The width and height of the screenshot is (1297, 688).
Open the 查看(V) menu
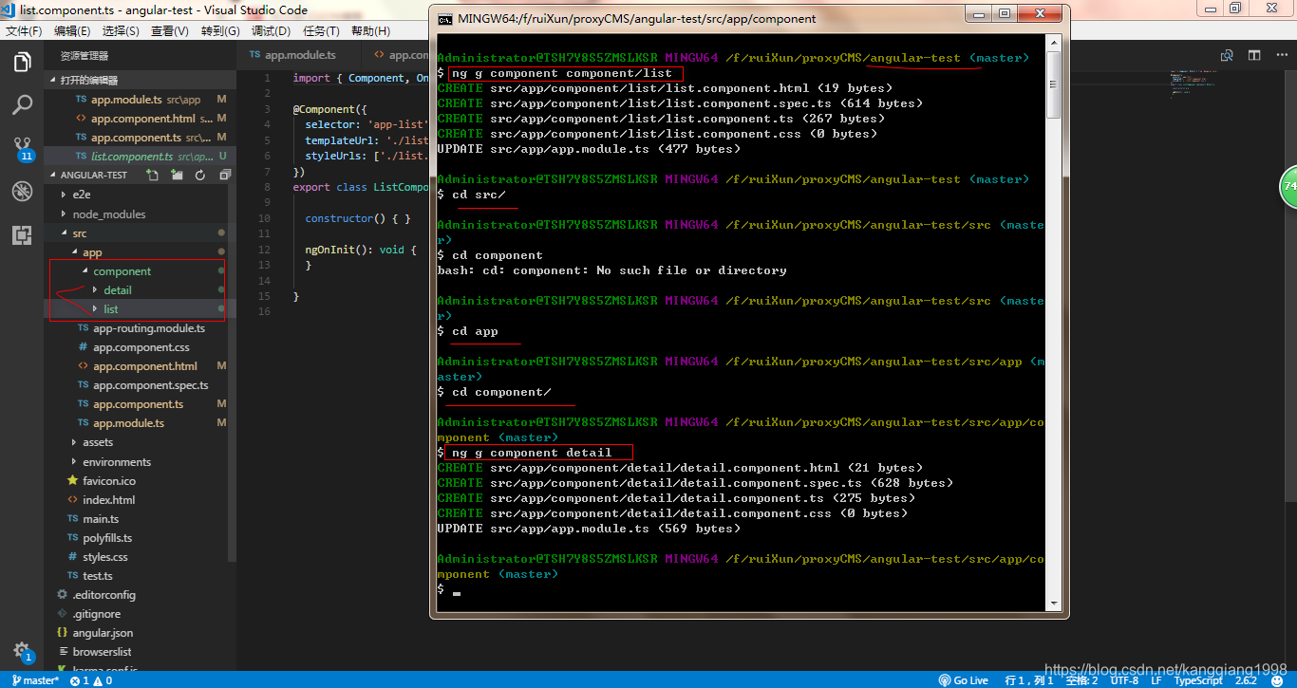click(170, 31)
